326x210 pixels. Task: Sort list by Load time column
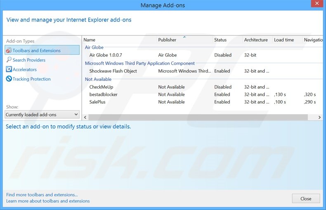pos(287,40)
